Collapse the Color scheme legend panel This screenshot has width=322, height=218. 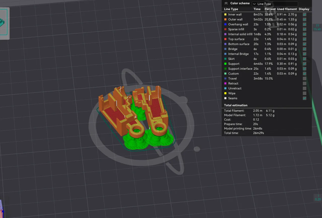click(226, 3)
